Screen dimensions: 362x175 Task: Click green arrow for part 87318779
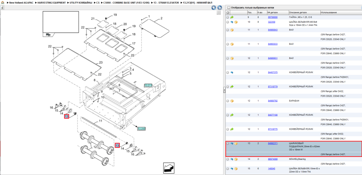pyautogui.click(x=232, y=87)
